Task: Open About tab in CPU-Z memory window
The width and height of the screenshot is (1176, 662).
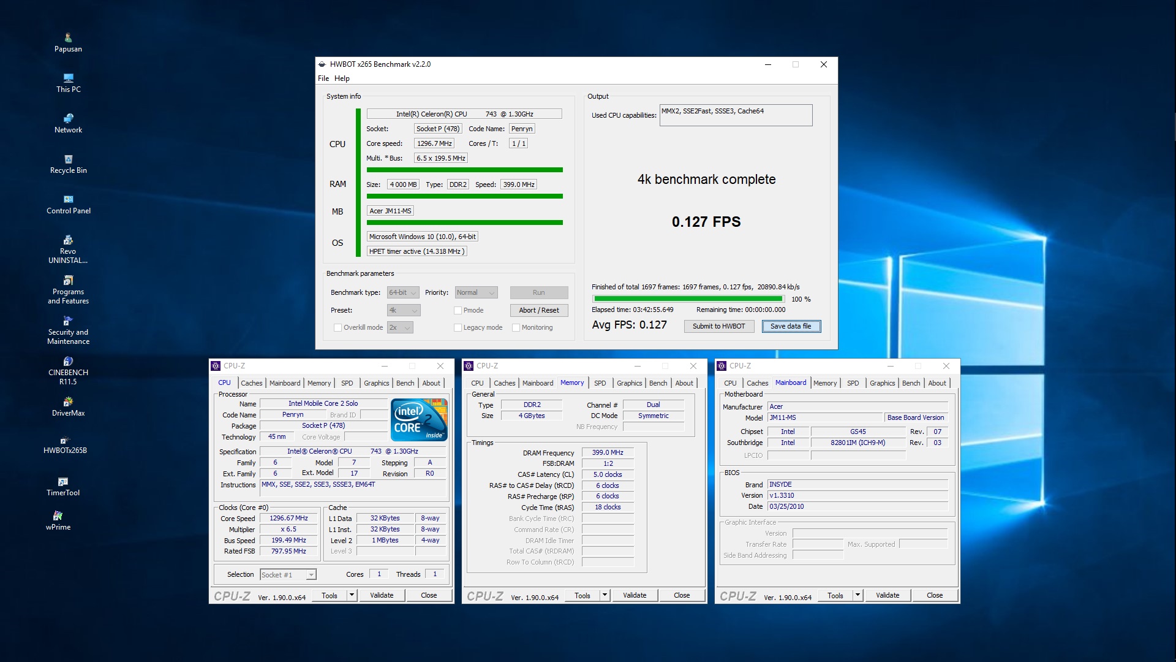Action: 684,383
